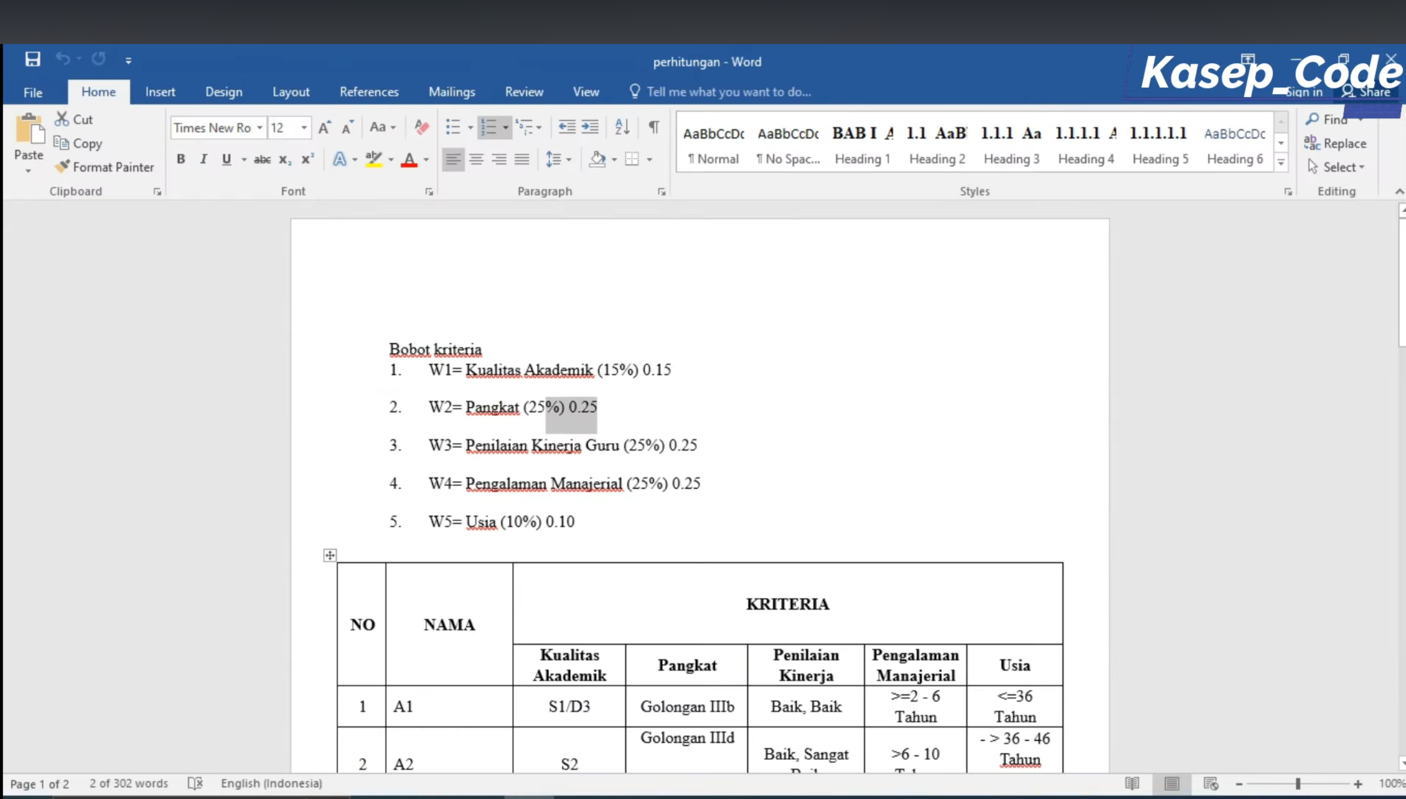
Task: Click the Tell me search box
Action: tap(721, 92)
